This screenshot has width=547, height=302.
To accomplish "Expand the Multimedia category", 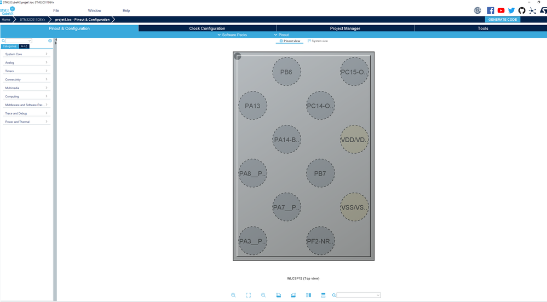I will pos(26,88).
